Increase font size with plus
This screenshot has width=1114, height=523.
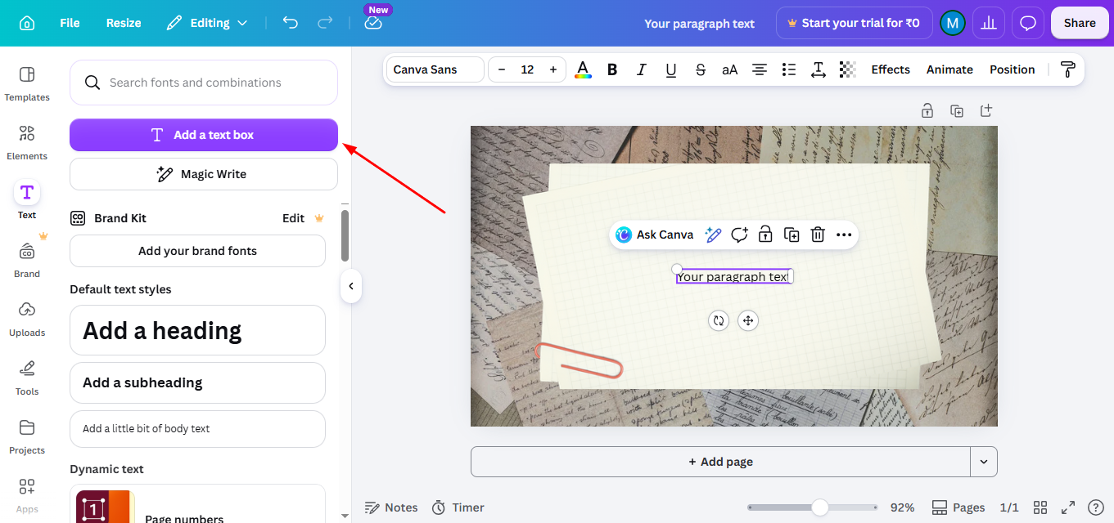click(553, 69)
